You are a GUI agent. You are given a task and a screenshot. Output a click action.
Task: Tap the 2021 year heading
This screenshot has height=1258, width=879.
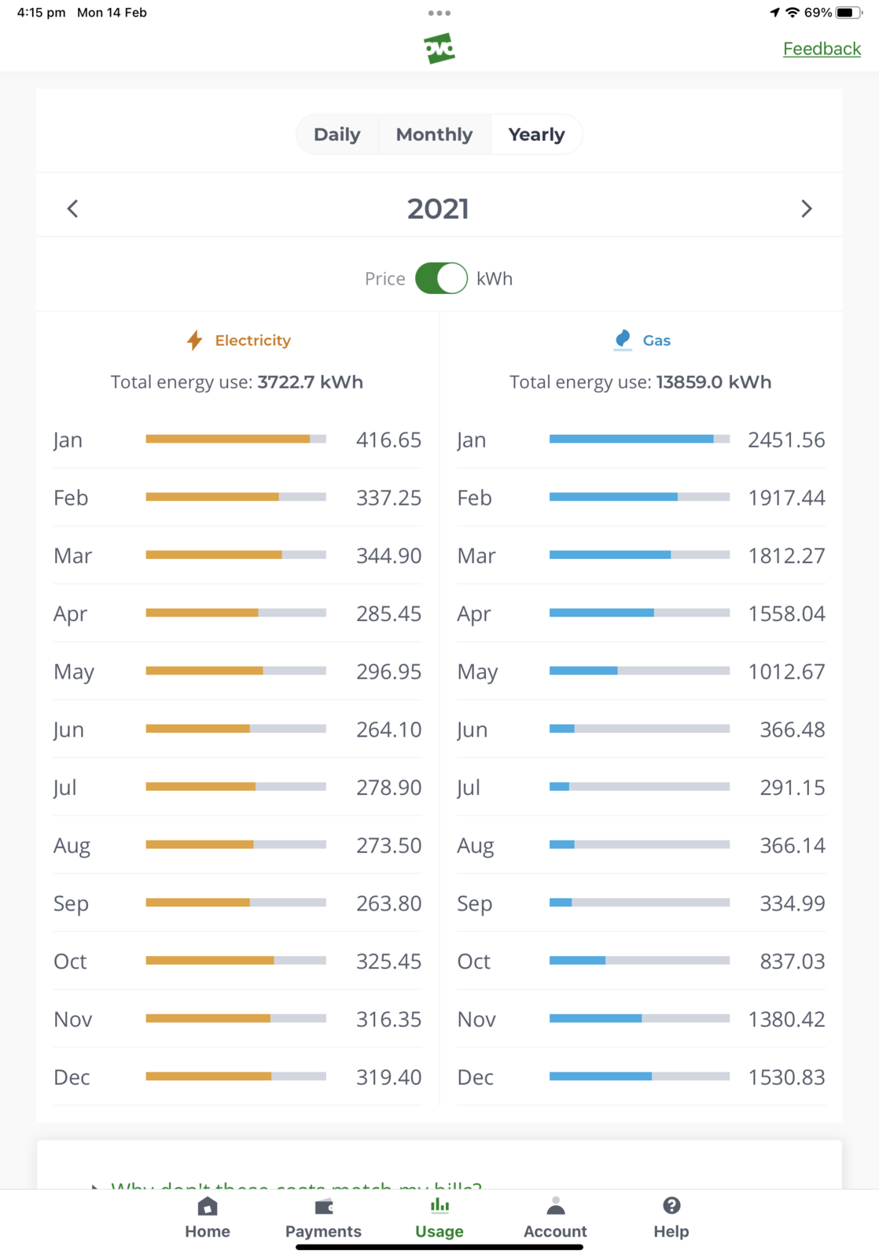point(438,209)
